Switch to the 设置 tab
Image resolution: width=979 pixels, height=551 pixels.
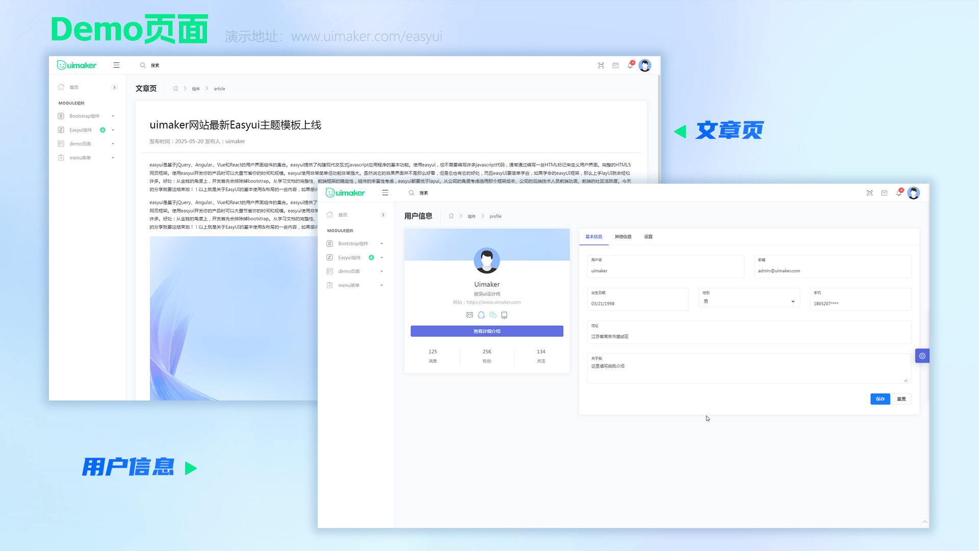[648, 237]
